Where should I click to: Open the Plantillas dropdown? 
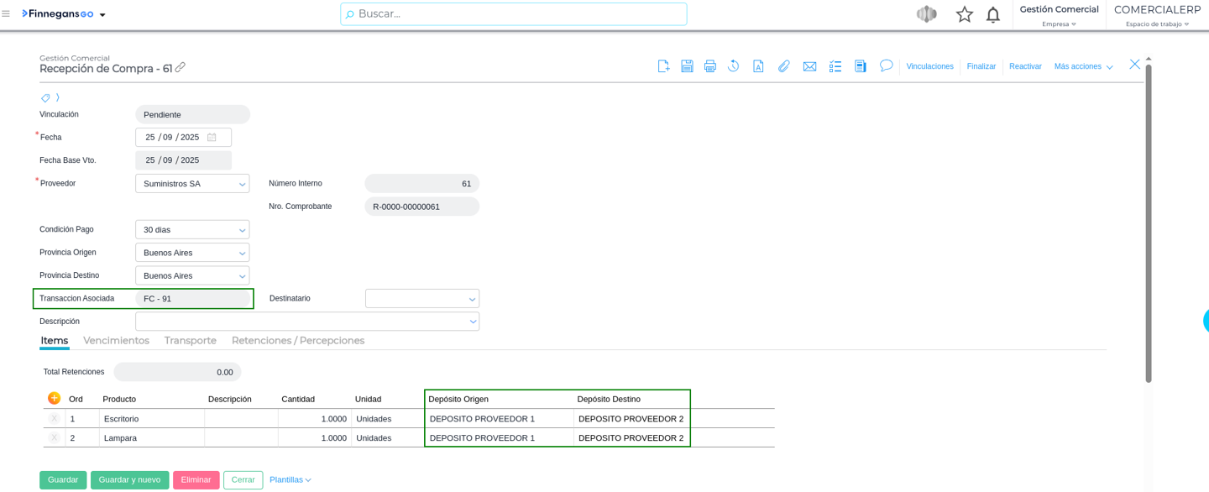(290, 480)
